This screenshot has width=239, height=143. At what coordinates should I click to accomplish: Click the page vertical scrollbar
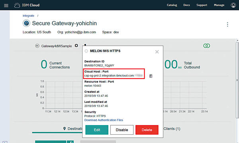click(237, 80)
